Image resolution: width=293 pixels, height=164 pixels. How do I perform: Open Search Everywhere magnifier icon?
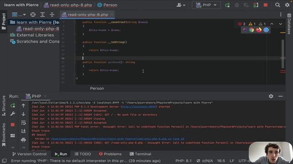tap(277, 5)
